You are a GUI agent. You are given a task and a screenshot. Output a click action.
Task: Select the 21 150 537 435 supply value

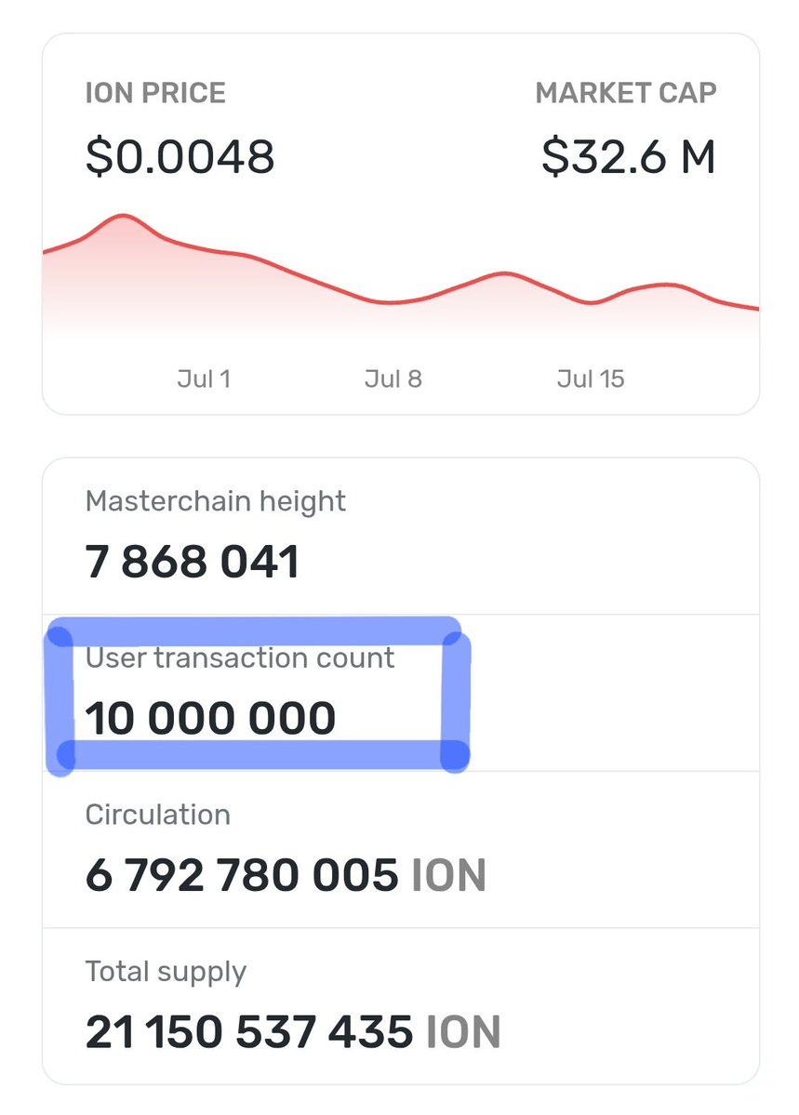point(249,1032)
